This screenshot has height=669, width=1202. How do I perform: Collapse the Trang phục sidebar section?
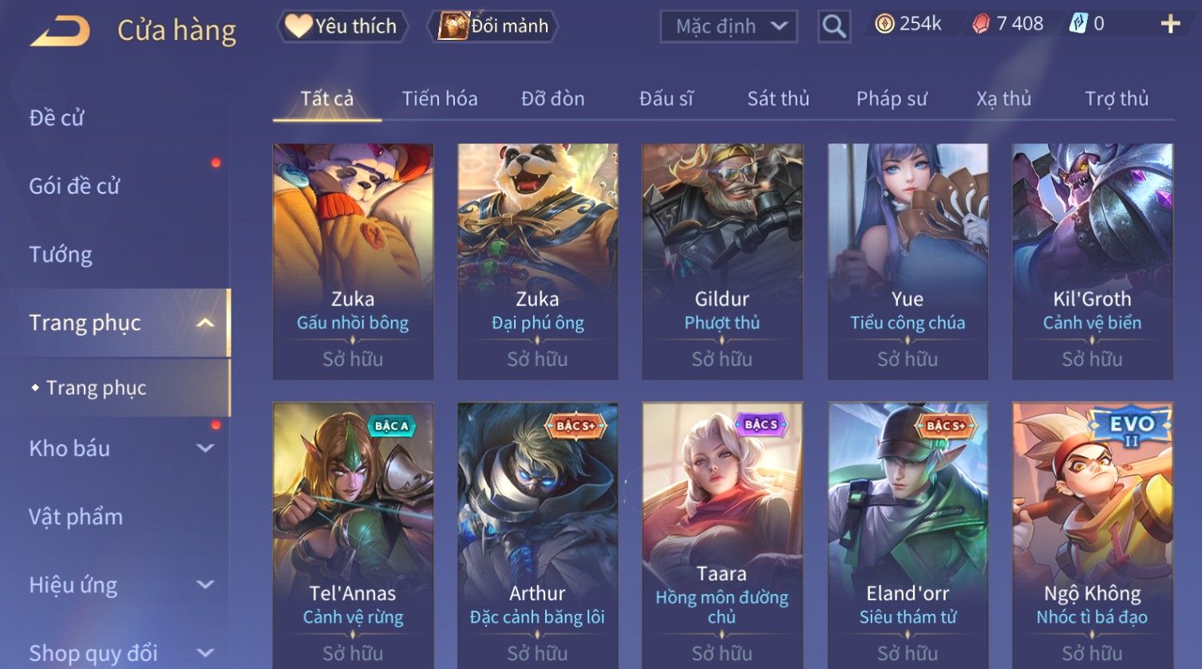click(205, 323)
